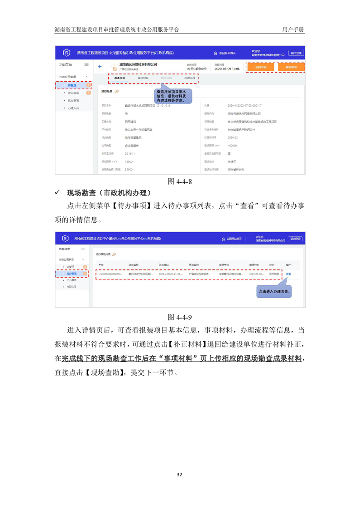Collapse 市政公用事项 group in figure 4-4-8

[86, 77]
